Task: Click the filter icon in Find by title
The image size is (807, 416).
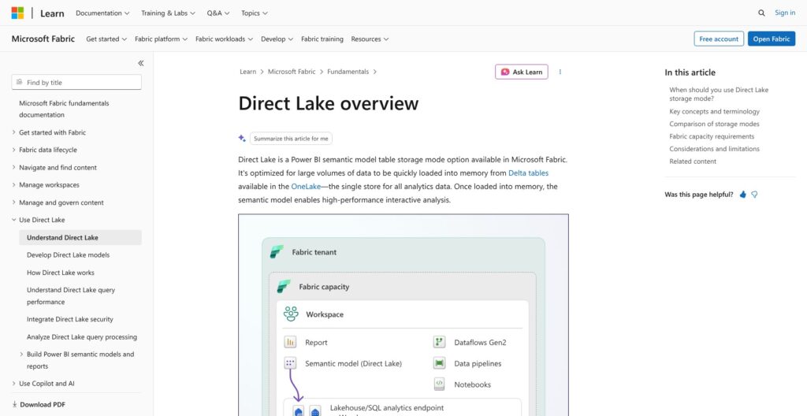Action: click(x=20, y=83)
